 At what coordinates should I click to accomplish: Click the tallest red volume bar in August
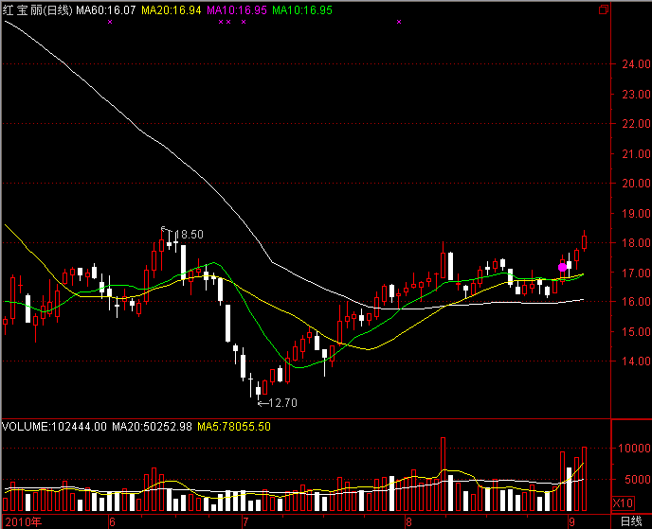point(443,474)
